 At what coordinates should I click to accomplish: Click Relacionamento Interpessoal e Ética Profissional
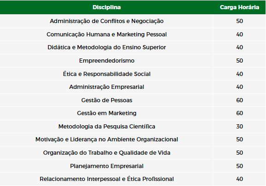click(x=106, y=179)
